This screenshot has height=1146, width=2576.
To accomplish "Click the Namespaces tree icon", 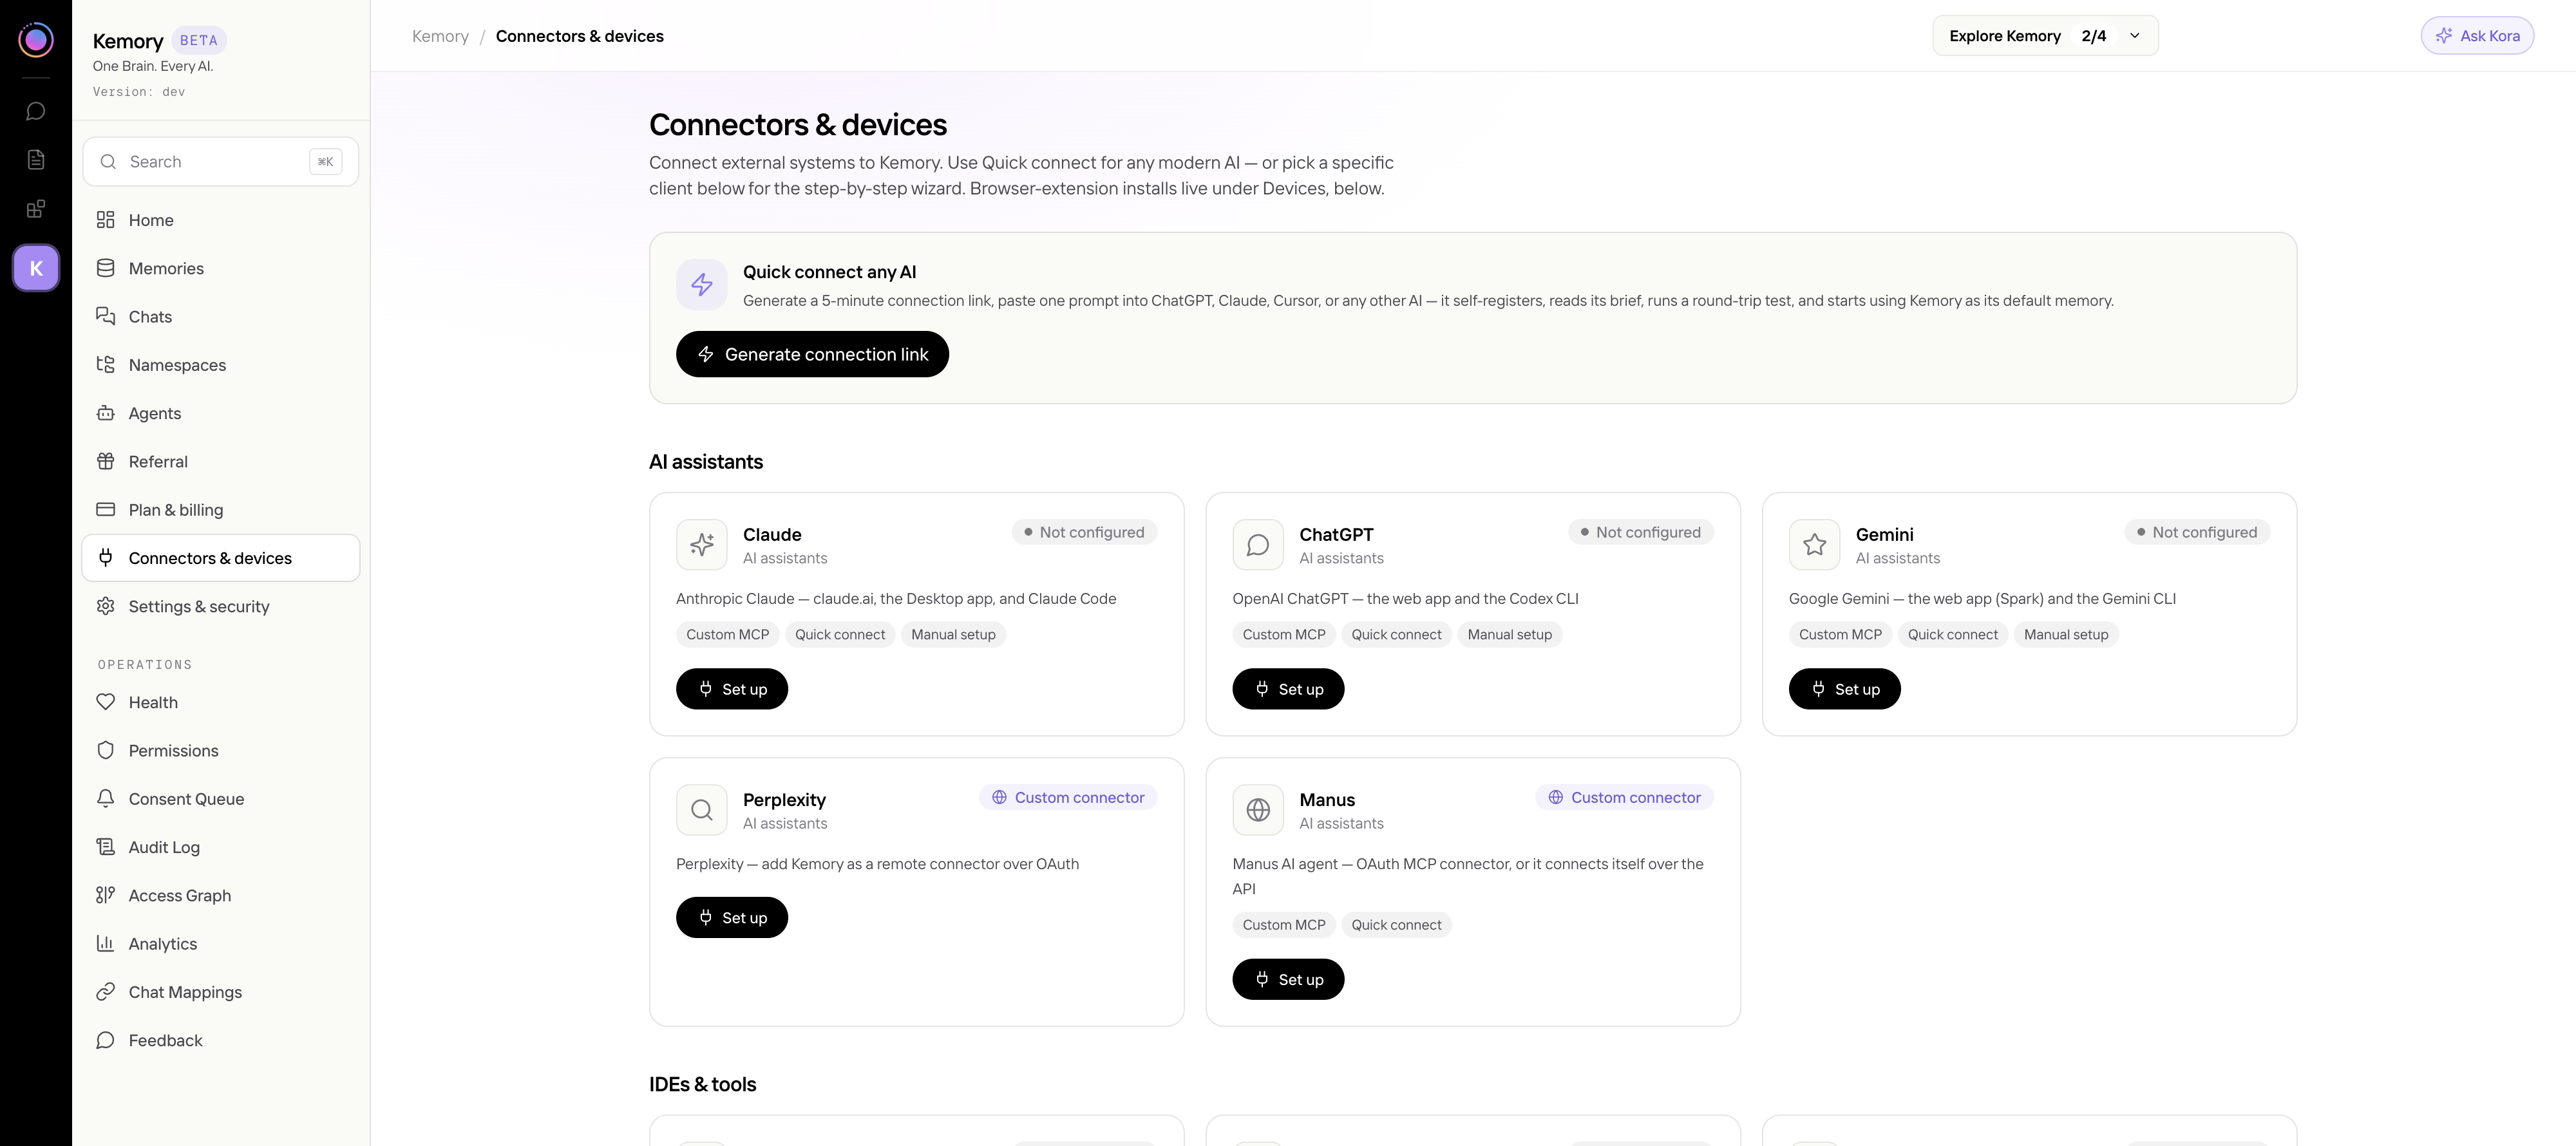I will tap(105, 365).
